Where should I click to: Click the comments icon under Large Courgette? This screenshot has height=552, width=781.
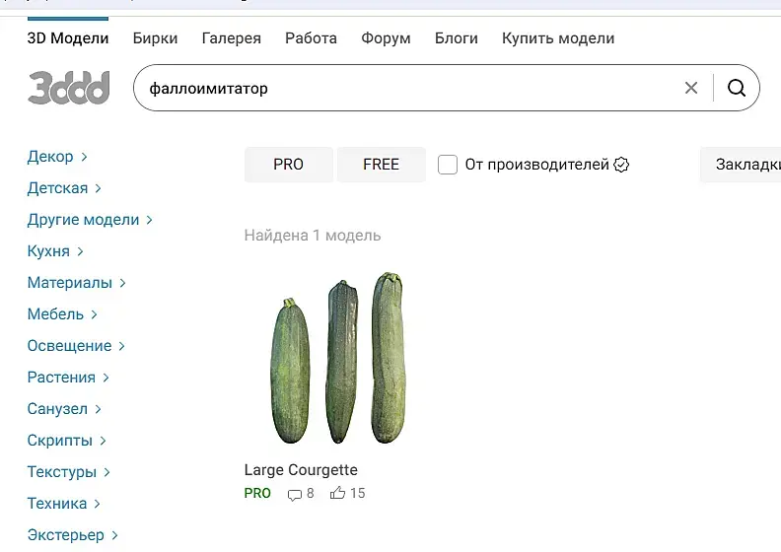coord(294,494)
